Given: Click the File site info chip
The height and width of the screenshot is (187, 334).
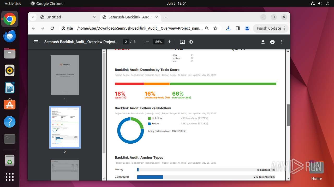Looking at the screenshot, I should point(67,28).
